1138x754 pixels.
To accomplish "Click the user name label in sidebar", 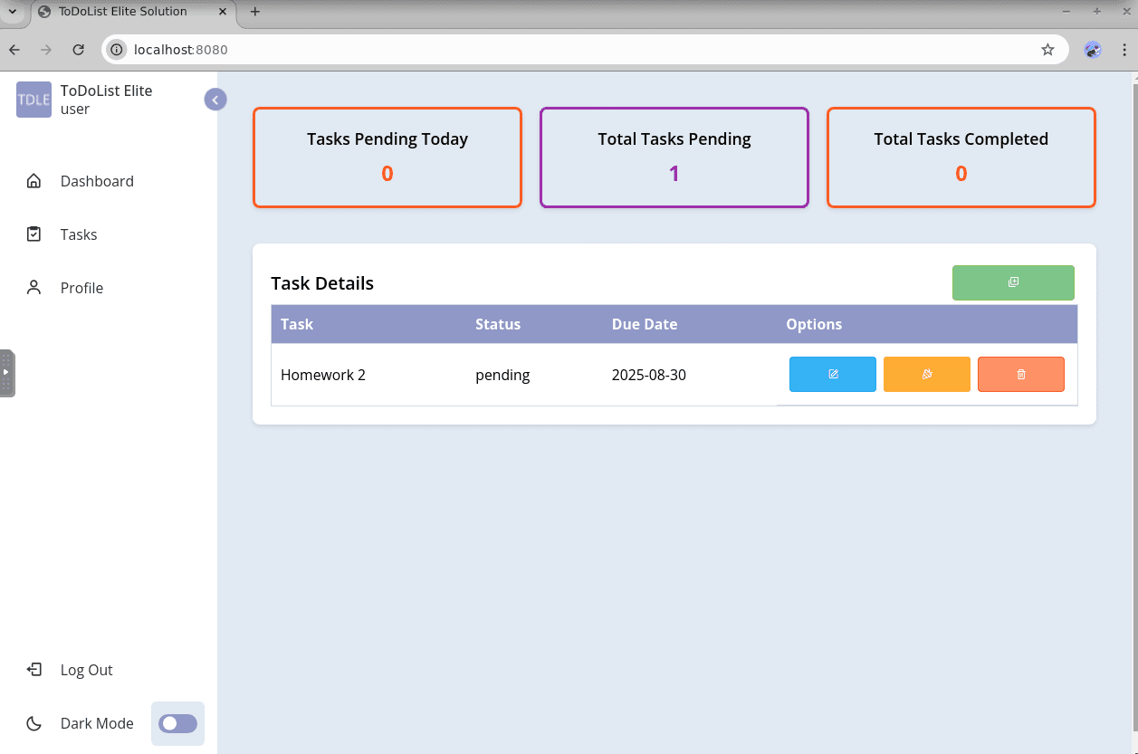I will [x=75, y=110].
